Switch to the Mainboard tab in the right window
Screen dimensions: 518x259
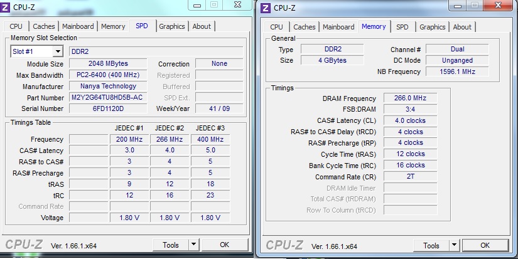pos(338,27)
